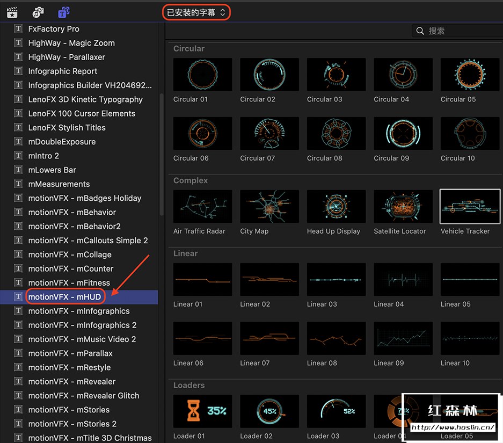This screenshot has height=443, width=503.
Task: Select LenoFX 100 Cursor Elements category
Action: (79, 113)
